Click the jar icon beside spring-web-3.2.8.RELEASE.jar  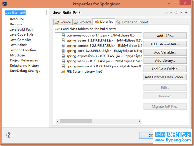[63, 61]
